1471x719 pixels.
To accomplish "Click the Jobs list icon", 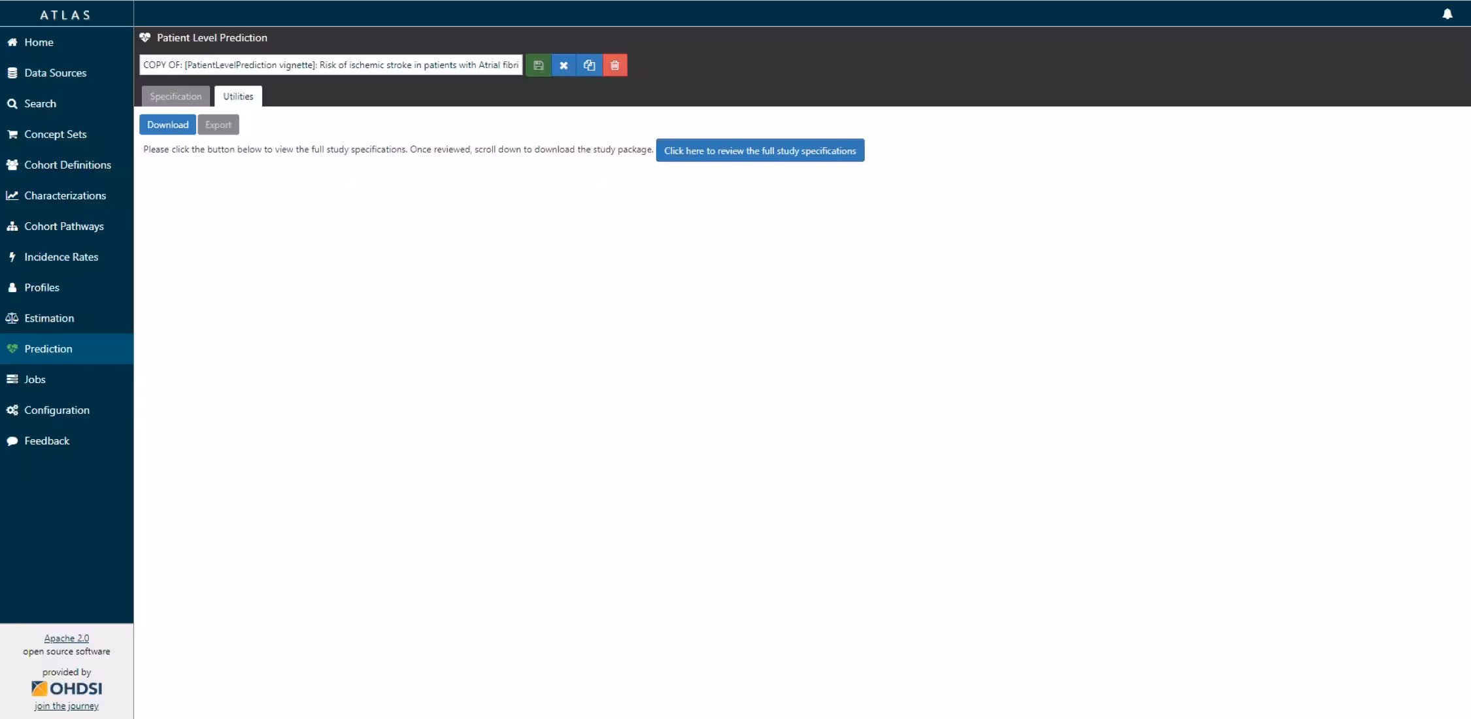I will click(12, 380).
